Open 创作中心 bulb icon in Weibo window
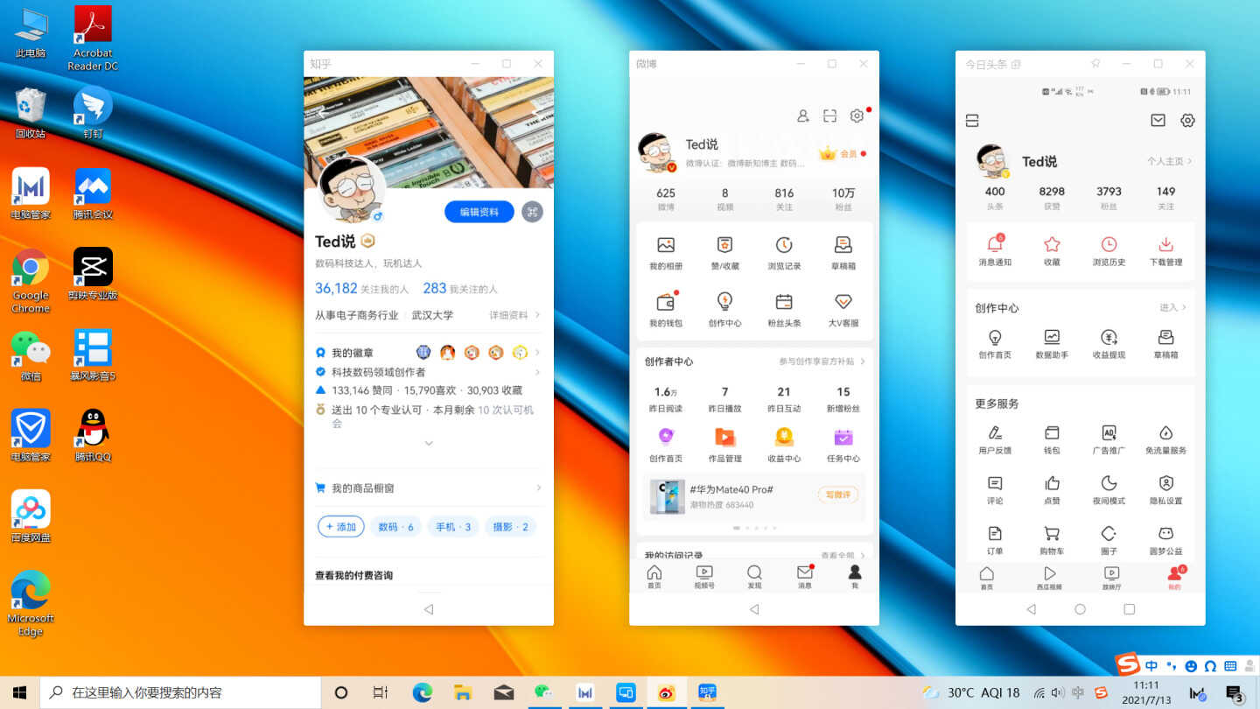This screenshot has height=709, width=1260. pos(724,303)
